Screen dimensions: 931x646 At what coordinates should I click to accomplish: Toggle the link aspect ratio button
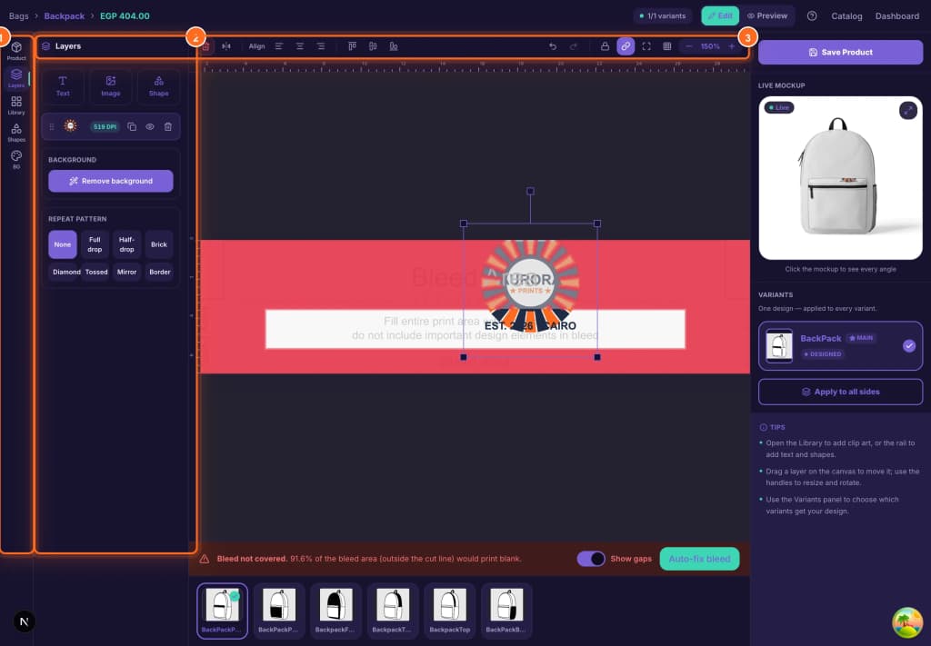tap(626, 46)
